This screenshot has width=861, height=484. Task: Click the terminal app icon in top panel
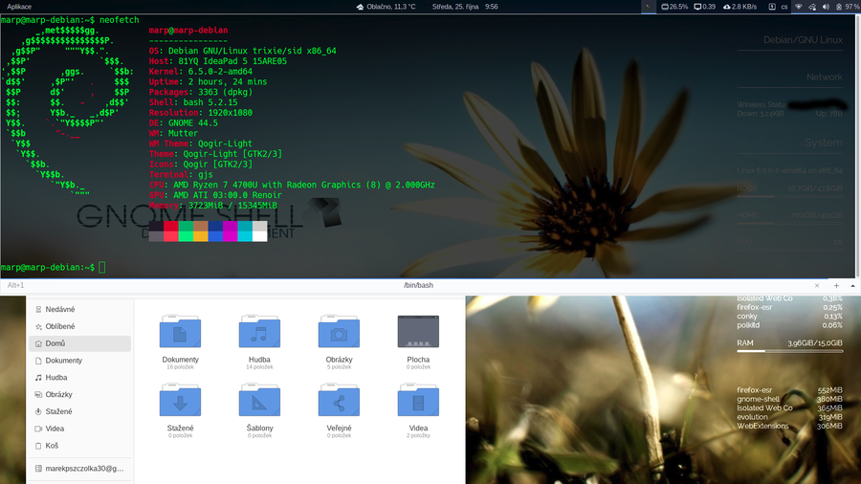tap(649, 7)
